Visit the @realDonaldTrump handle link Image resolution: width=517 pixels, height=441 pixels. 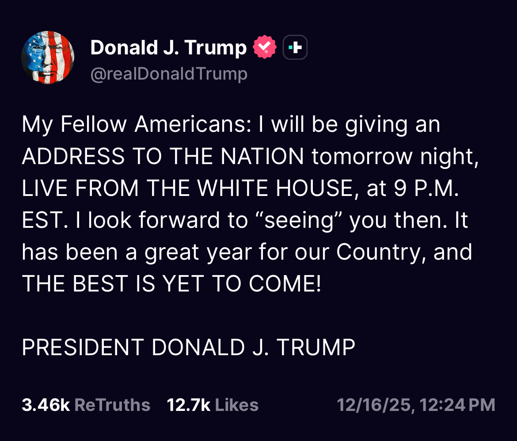(169, 74)
